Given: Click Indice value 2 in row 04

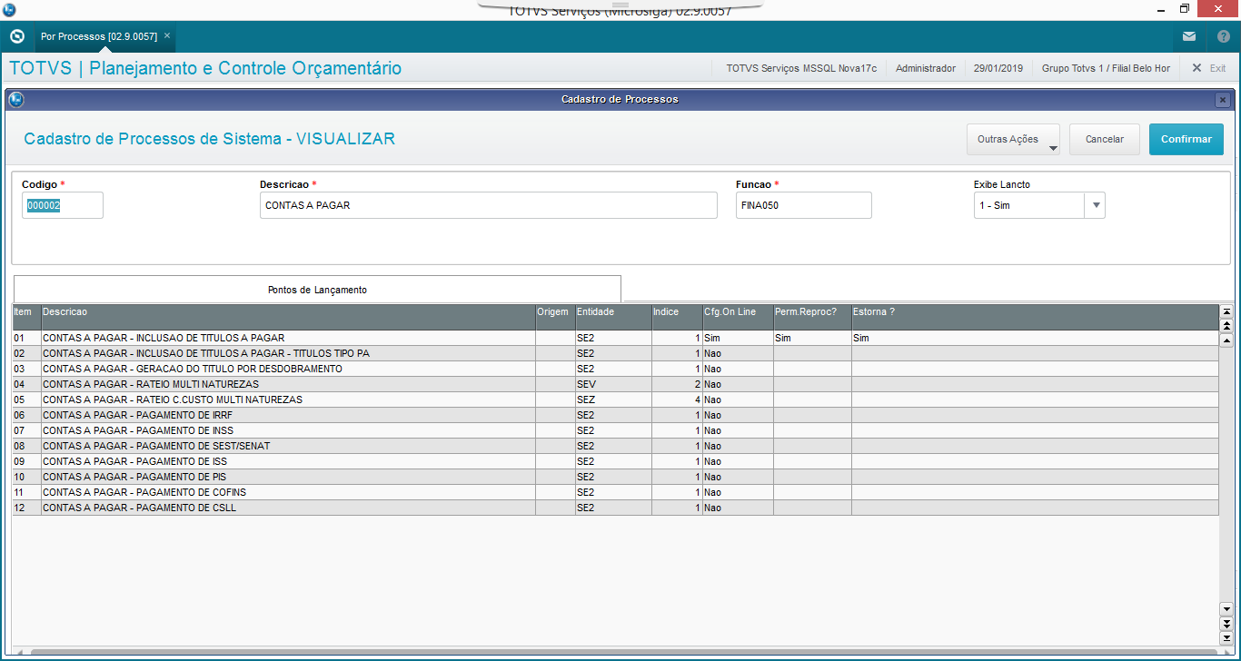Looking at the screenshot, I should coord(677,384).
